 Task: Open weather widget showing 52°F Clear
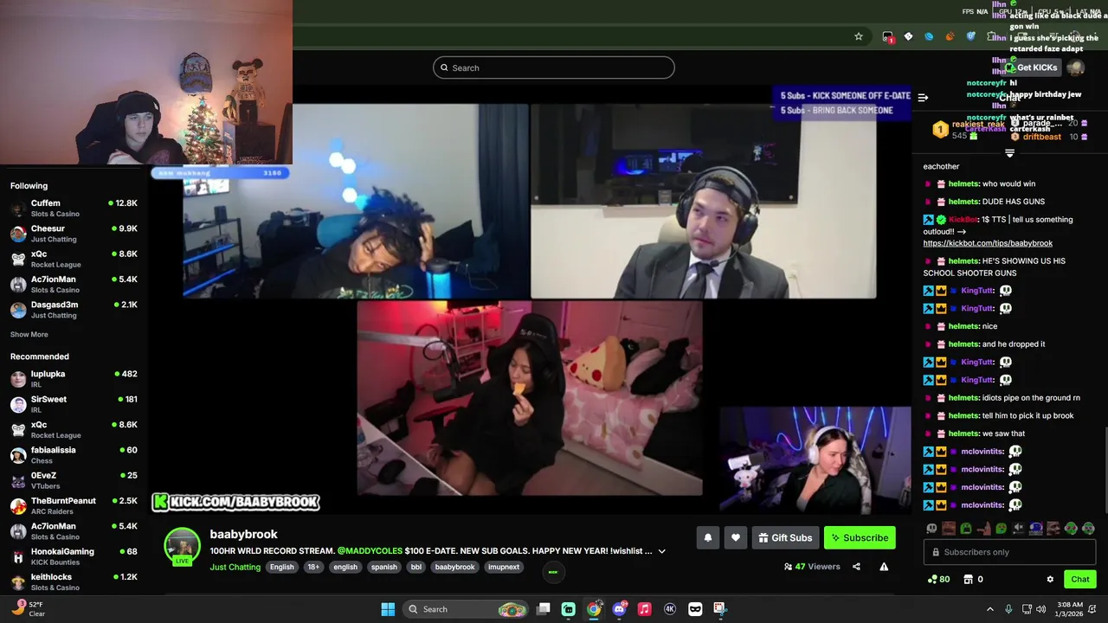point(28,609)
